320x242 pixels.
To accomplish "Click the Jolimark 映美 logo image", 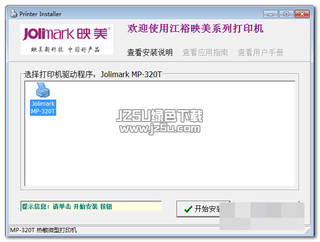I will (x=66, y=39).
